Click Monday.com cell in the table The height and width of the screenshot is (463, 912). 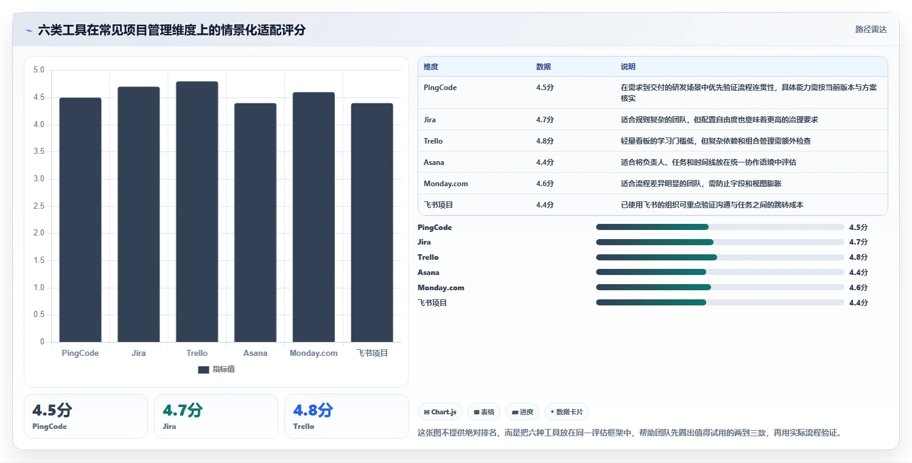point(446,184)
